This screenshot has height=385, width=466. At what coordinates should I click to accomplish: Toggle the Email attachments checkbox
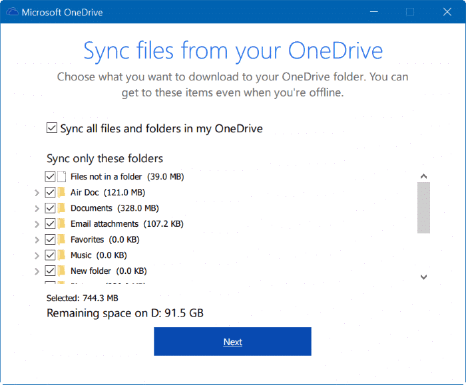pos(50,223)
